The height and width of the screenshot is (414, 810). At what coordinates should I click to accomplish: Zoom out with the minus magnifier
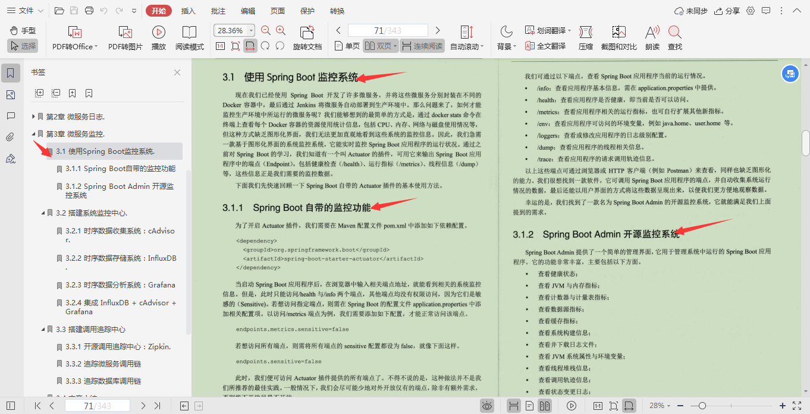pyautogui.click(x=266, y=30)
